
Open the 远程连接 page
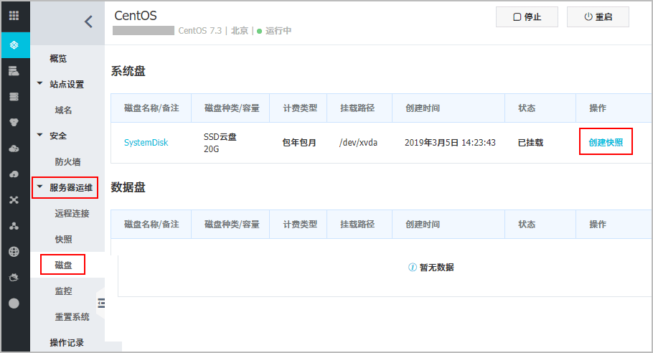click(72, 213)
